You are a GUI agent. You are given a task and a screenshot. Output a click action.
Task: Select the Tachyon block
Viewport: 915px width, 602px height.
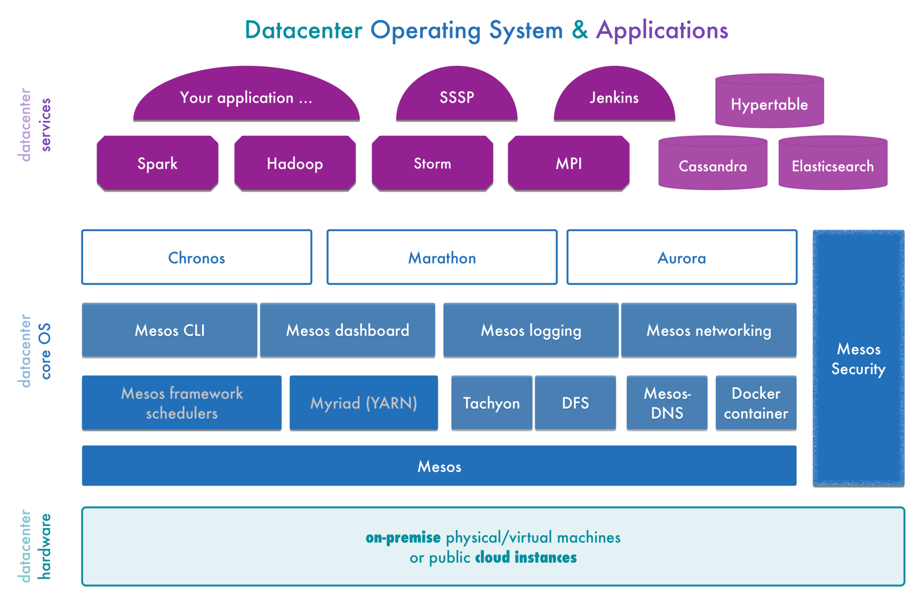[x=492, y=403]
